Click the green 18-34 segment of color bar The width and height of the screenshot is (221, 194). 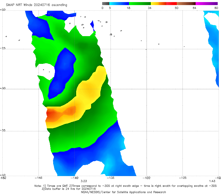pos(140,4)
